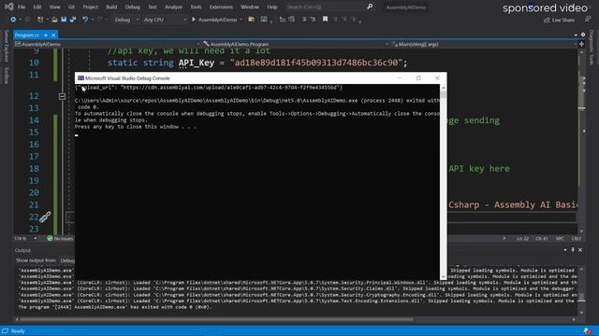Click the search magnifier icon in title bar

click(370, 7)
